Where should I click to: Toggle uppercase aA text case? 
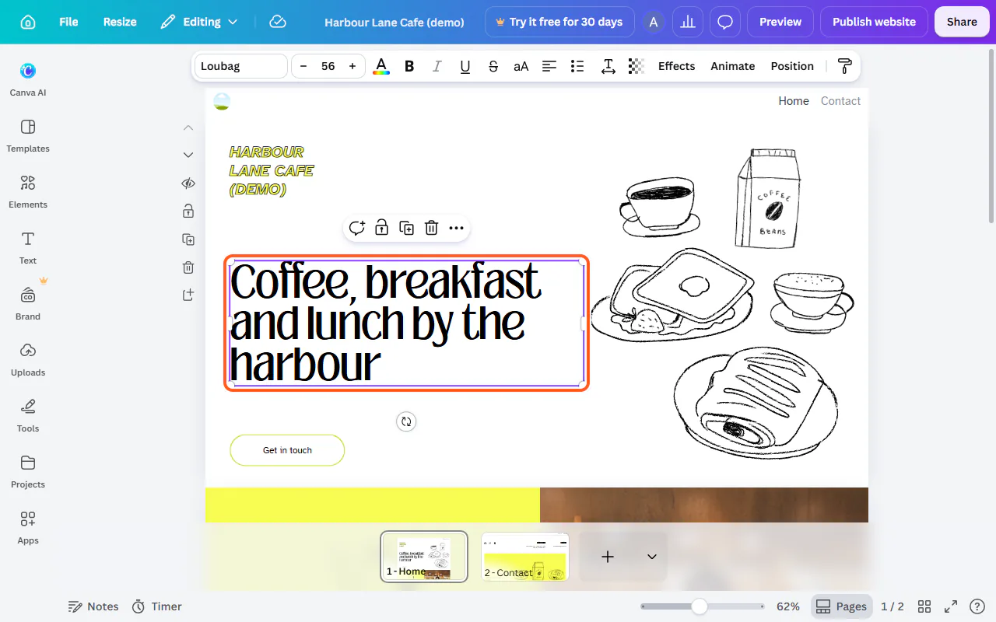click(x=521, y=66)
